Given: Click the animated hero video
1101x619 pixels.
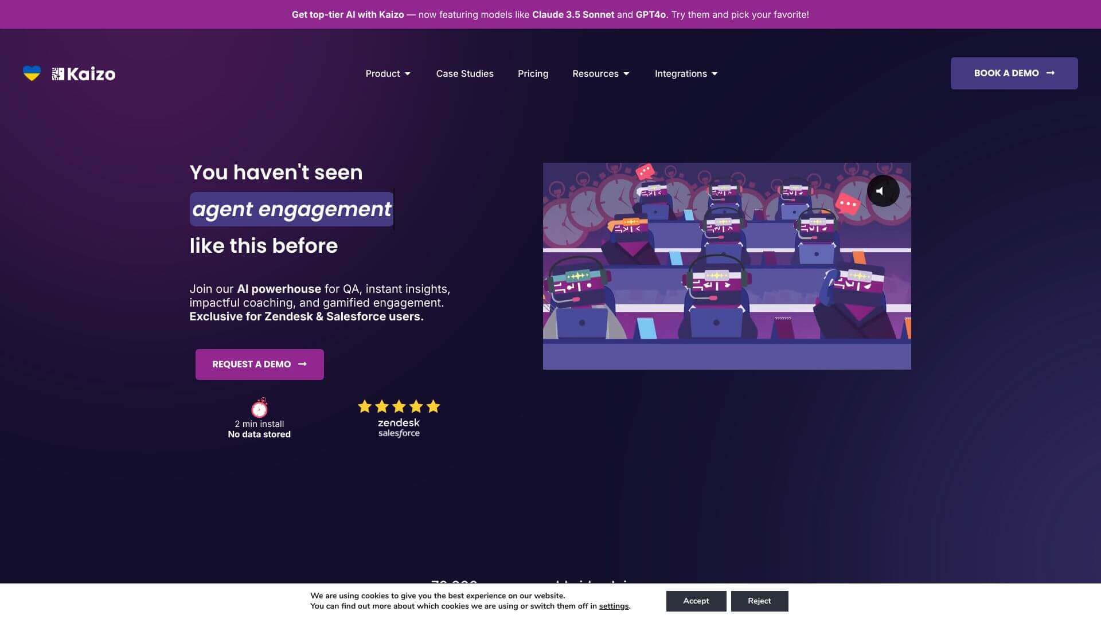Looking at the screenshot, I should click(x=727, y=265).
